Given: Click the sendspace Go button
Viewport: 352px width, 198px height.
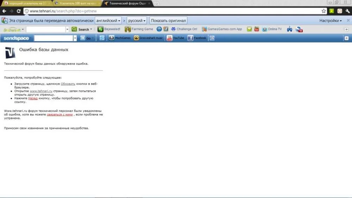Looking at the screenshot, I should [86, 38].
